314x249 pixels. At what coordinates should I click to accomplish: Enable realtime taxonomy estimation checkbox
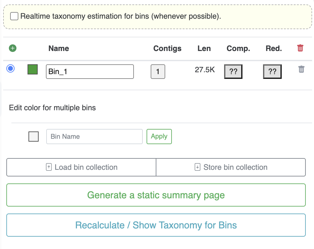(14, 16)
